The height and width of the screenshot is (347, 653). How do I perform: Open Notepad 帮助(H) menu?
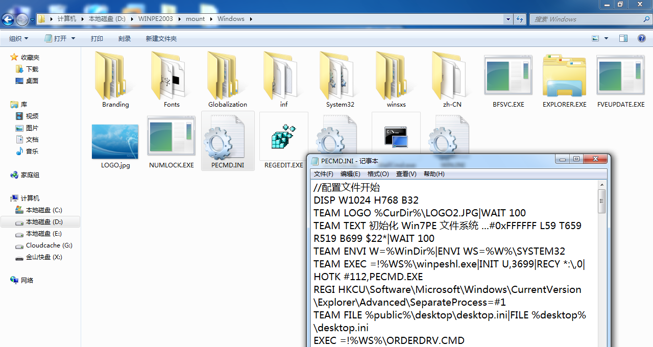point(434,174)
